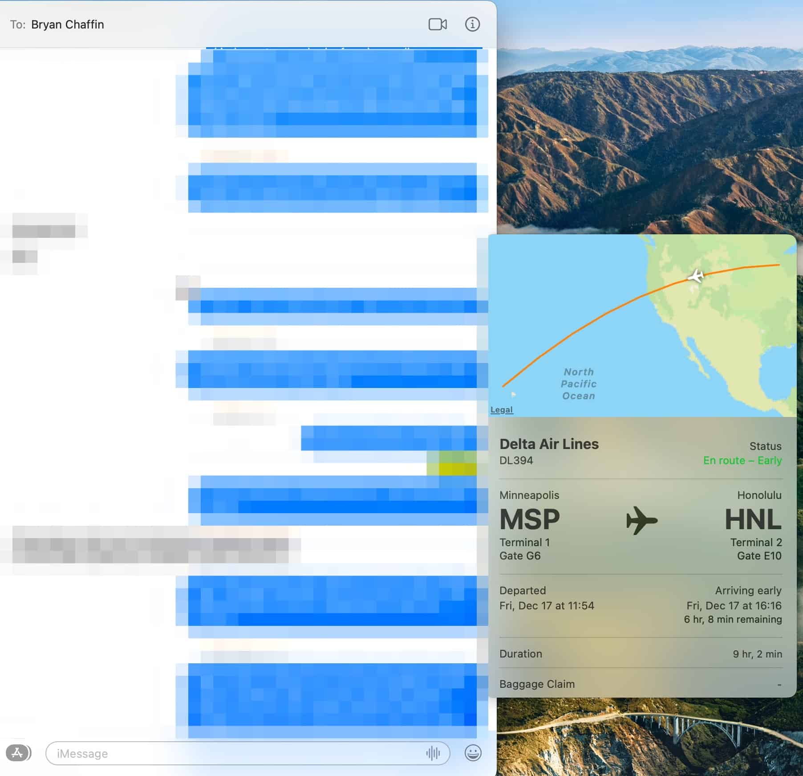Viewport: 803px width, 776px height.
Task: Start a FaceTime video call
Action: tap(438, 24)
